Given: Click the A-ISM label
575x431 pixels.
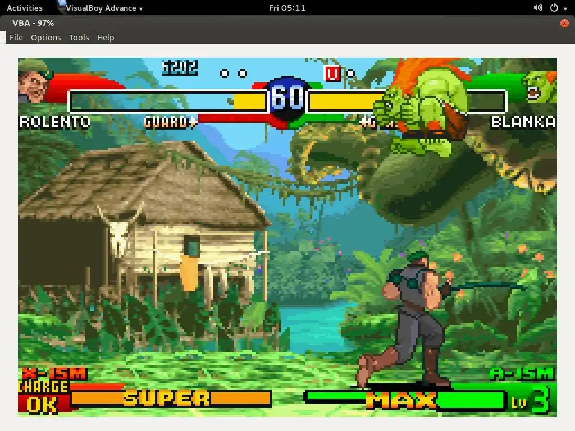Looking at the screenshot, I should [522, 374].
